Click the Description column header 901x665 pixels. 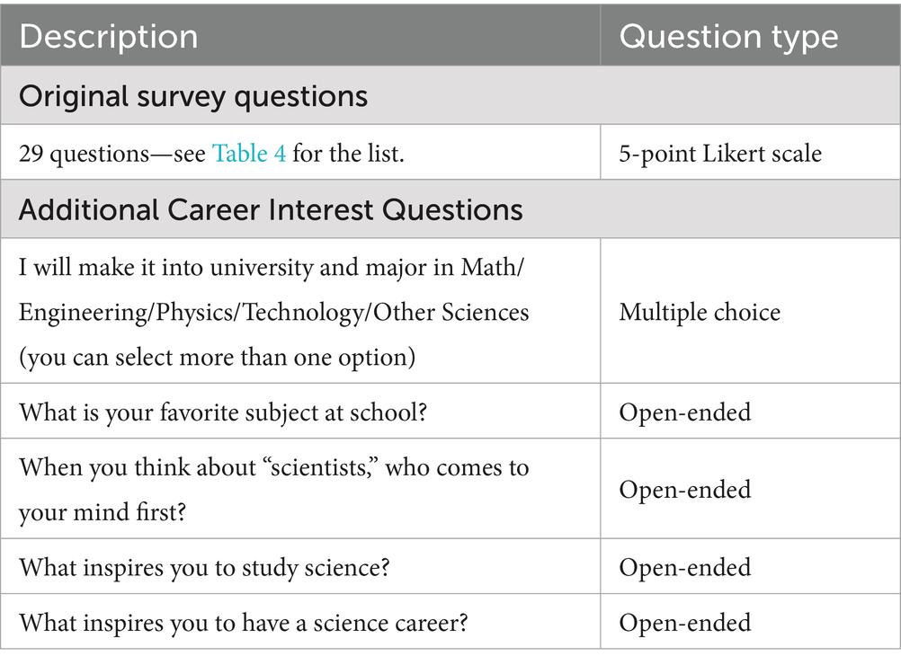tap(108, 37)
